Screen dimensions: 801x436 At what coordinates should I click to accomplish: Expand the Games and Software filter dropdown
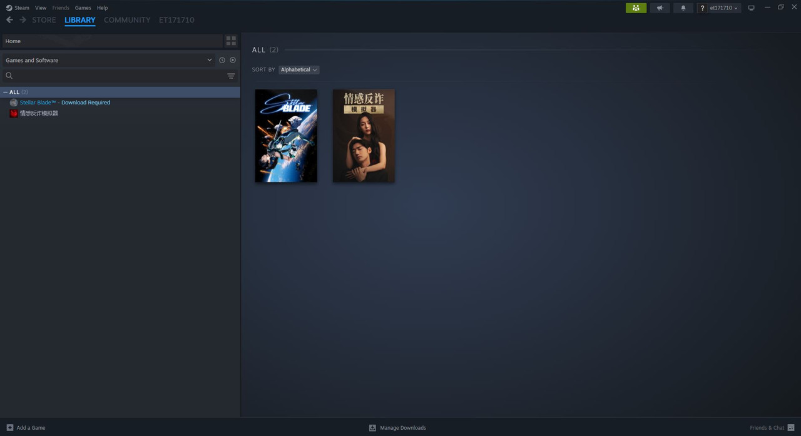109,60
